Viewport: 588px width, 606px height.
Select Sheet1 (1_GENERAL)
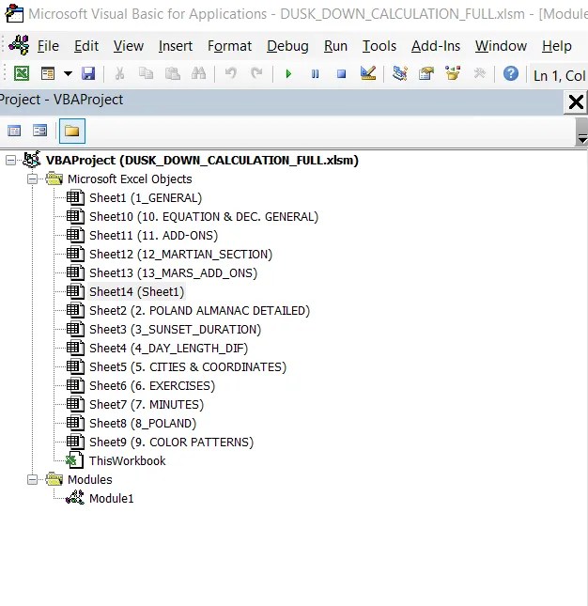[146, 198]
